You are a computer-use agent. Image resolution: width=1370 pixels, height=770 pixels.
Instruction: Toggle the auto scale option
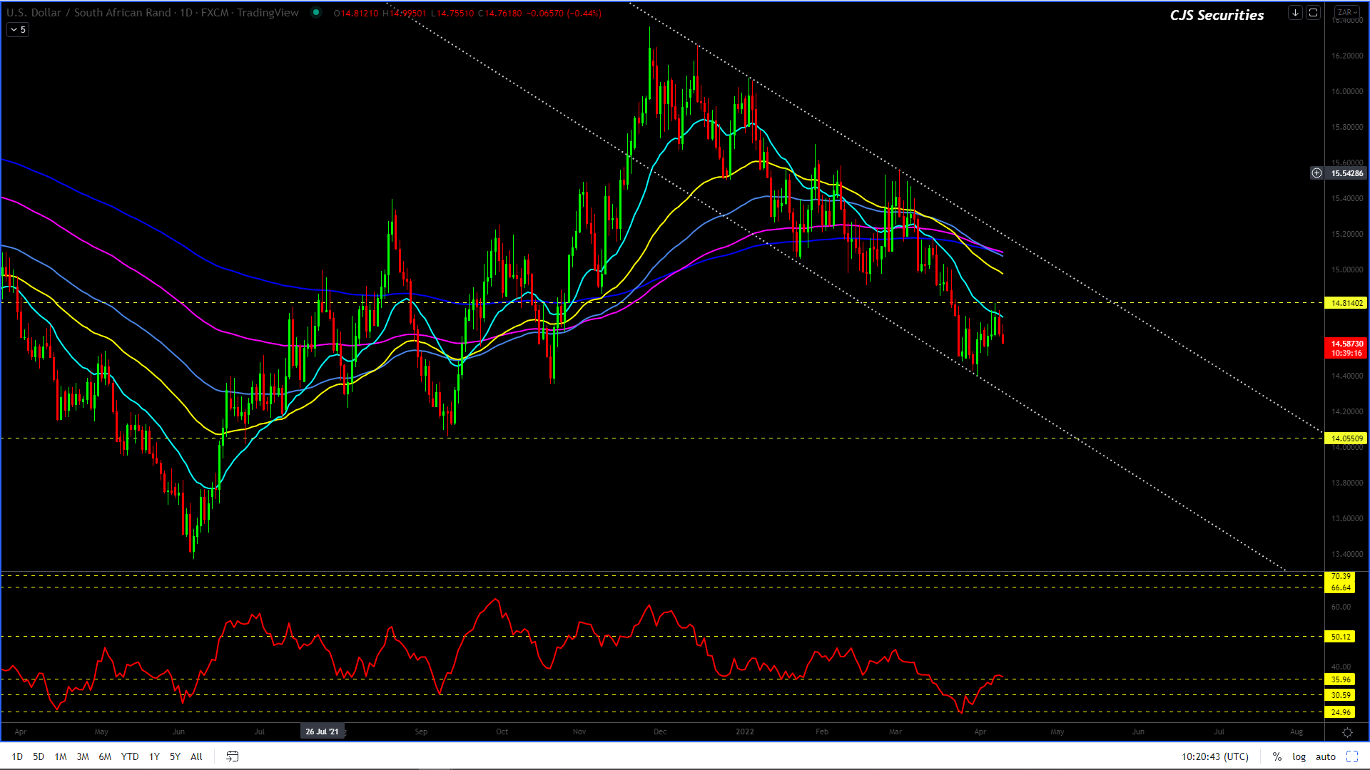pyautogui.click(x=1325, y=756)
